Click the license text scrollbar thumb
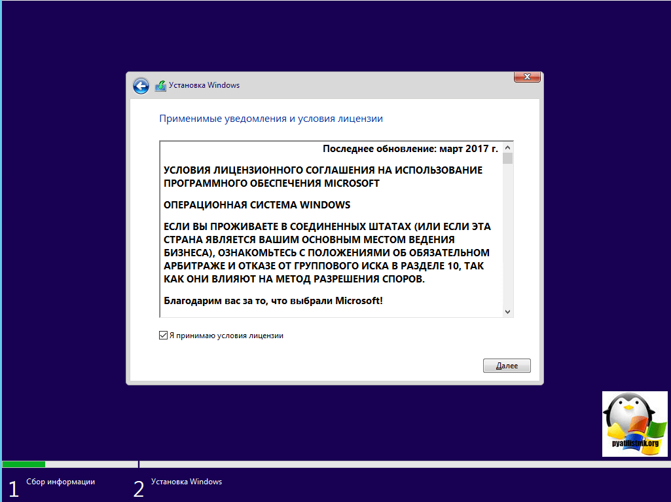Screen dimensions: 671x502 coord(507,159)
